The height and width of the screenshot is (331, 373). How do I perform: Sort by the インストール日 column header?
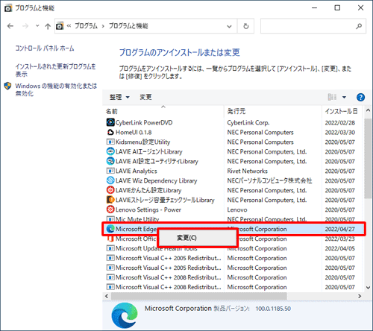click(x=342, y=111)
